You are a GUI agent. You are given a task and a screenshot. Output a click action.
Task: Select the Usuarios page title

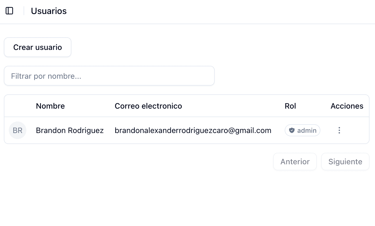click(49, 11)
